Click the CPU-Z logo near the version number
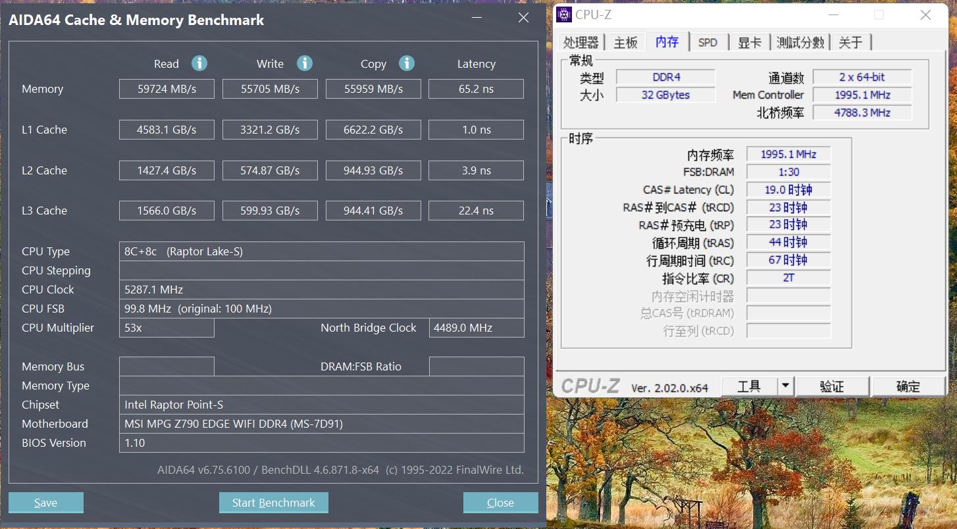957x529 pixels. 590,386
